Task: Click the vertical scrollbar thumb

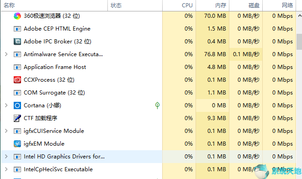Action: [x=299, y=42]
